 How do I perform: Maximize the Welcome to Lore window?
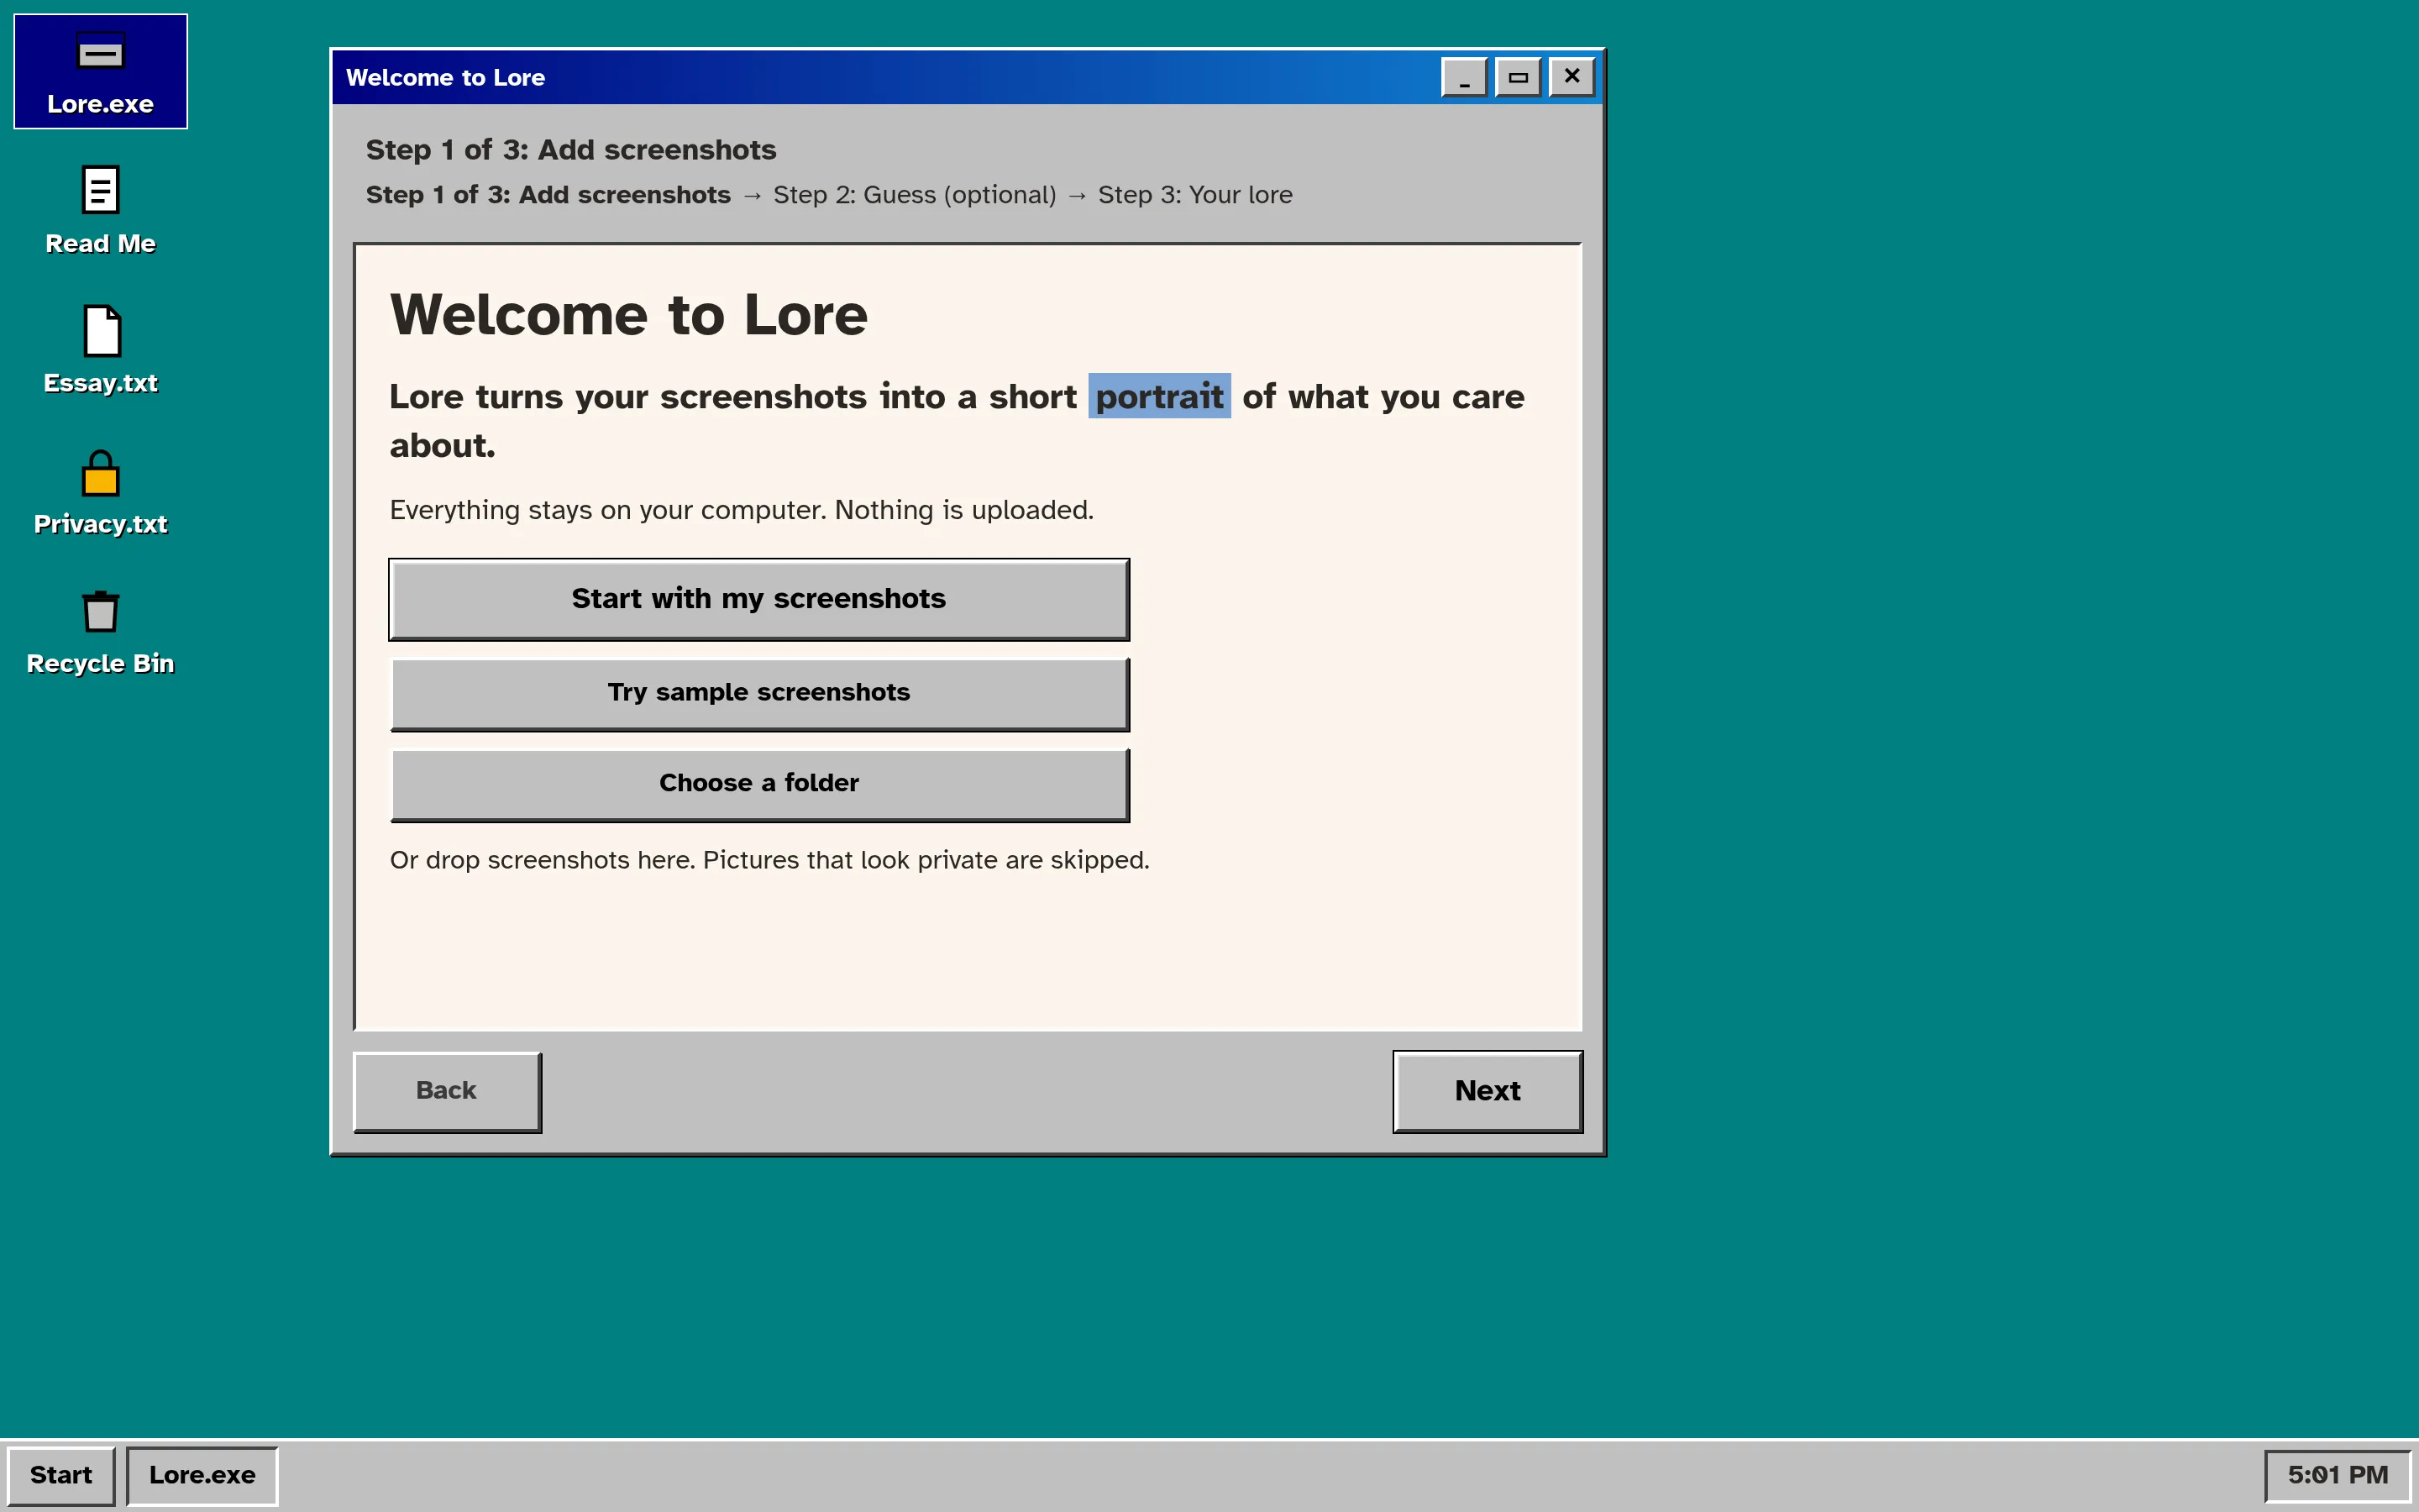pos(1518,77)
